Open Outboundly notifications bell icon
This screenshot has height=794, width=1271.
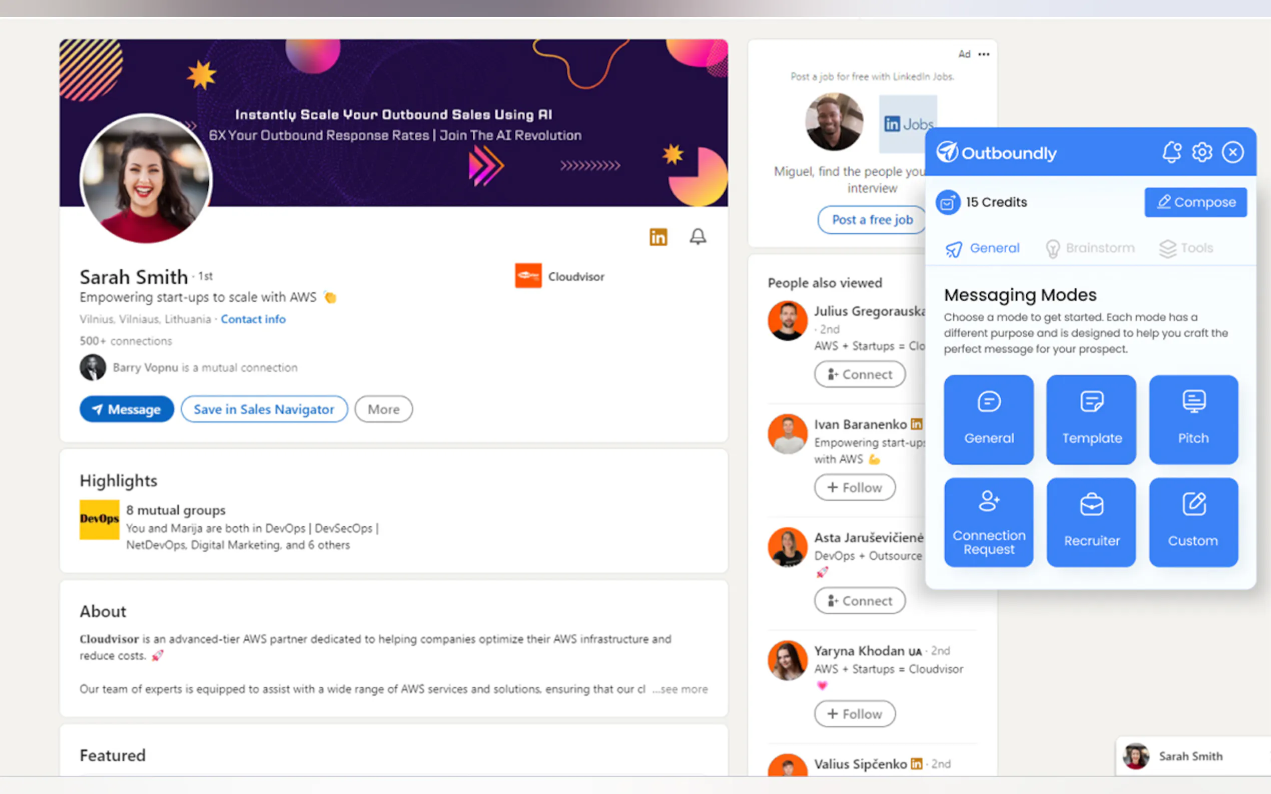click(x=1171, y=152)
